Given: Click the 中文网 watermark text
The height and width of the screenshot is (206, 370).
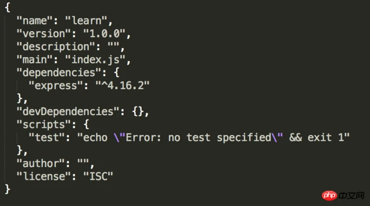Looking at the screenshot, I should tap(351, 195).
